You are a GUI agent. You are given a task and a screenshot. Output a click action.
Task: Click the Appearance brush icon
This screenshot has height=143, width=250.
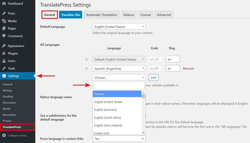point(4,46)
